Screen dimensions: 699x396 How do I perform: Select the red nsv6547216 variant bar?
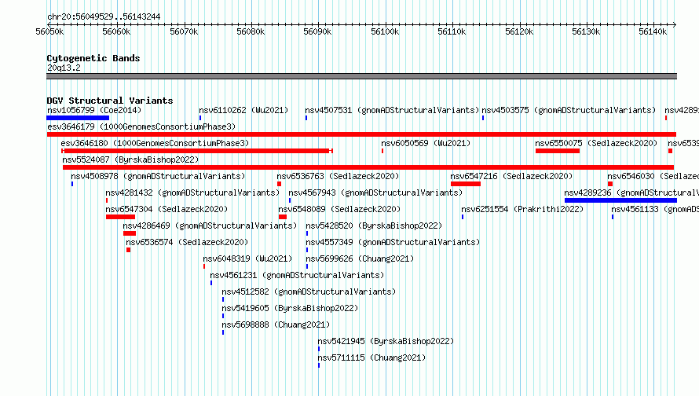(x=466, y=184)
